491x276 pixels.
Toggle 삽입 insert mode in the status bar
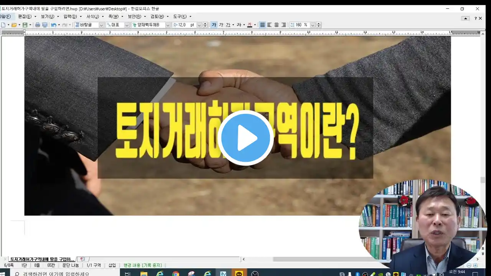(112, 265)
